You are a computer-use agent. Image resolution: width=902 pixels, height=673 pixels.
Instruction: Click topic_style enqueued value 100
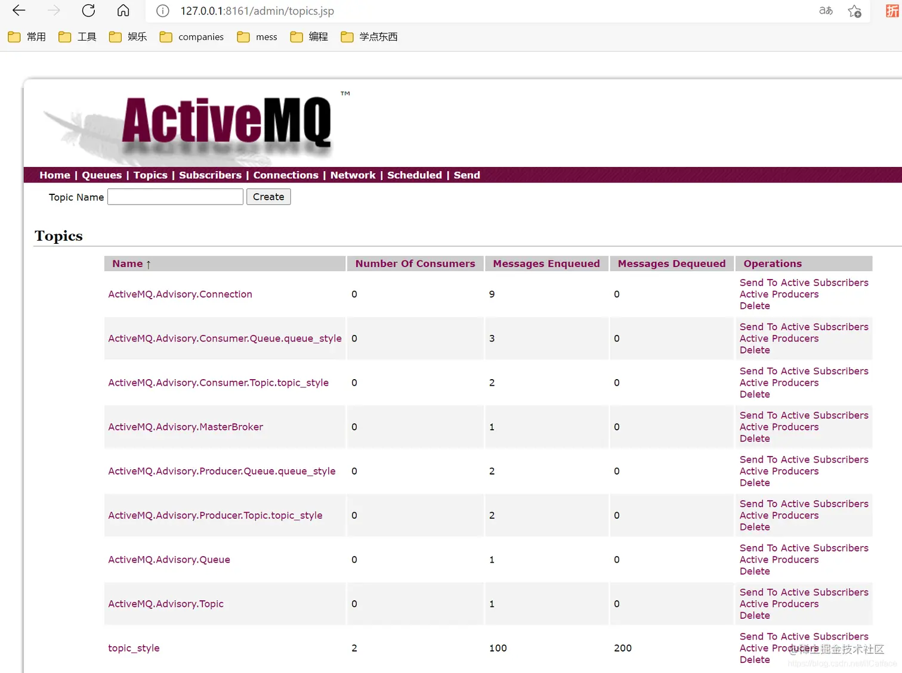click(498, 648)
